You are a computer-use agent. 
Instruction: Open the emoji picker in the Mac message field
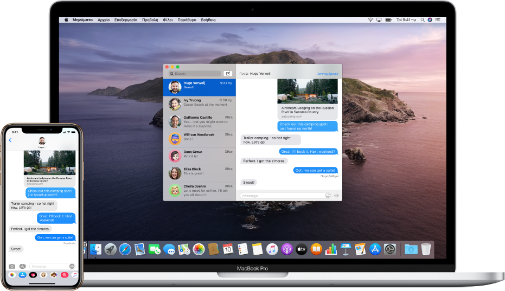pos(328,196)
